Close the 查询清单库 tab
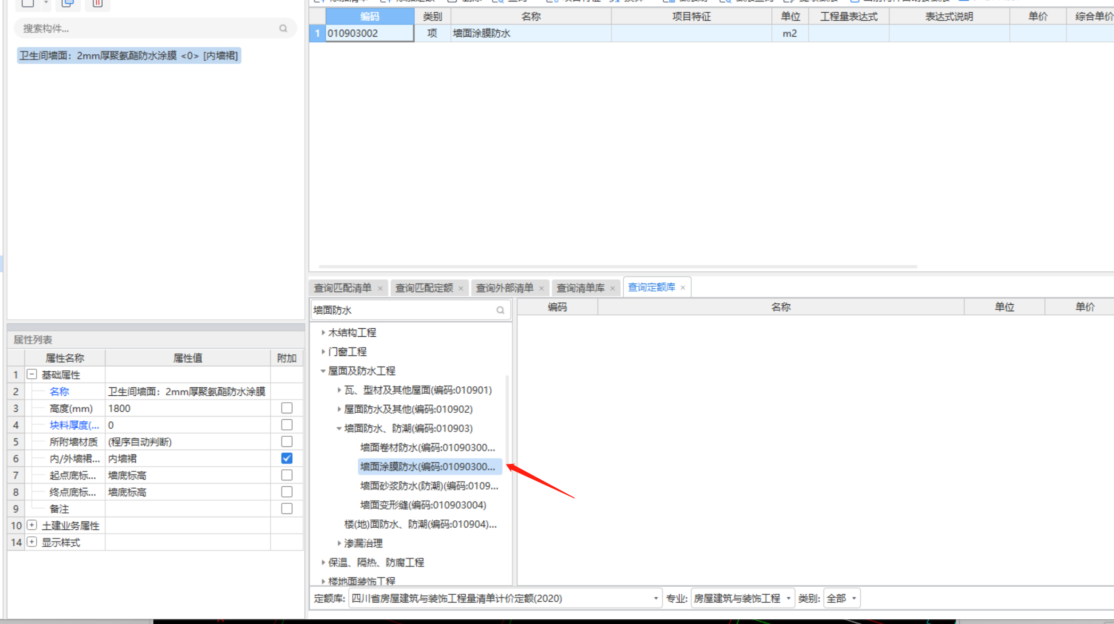Viewport: 1114px width, 624px height. [x=613, y=288]
